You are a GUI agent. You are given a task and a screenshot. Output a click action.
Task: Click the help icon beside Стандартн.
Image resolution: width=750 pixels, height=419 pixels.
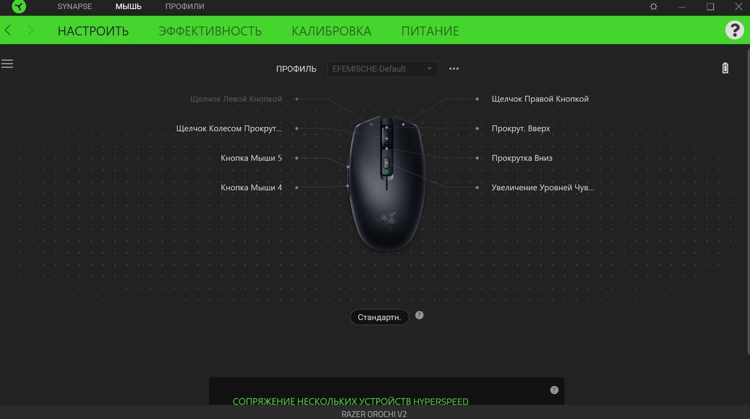[419, 315]
